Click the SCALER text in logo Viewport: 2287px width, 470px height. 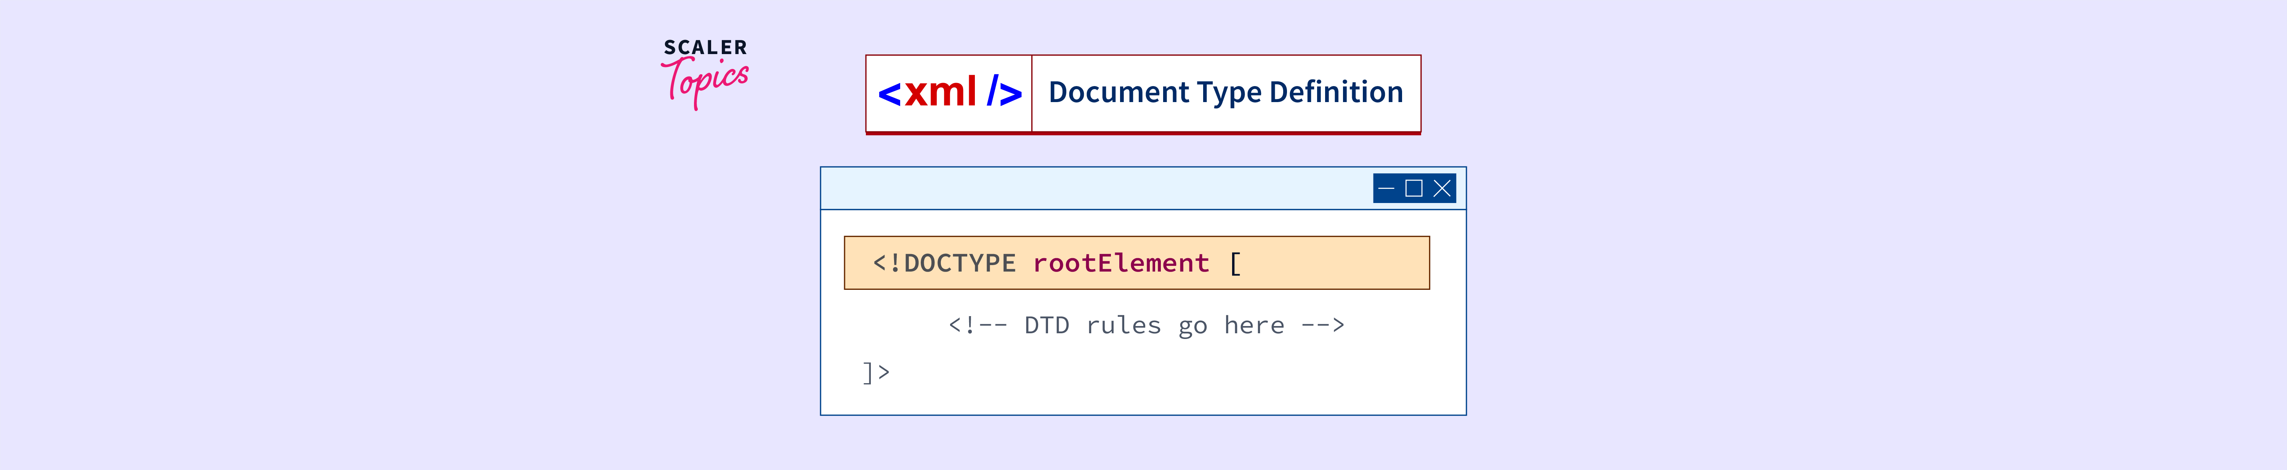(x=705, y=48)
